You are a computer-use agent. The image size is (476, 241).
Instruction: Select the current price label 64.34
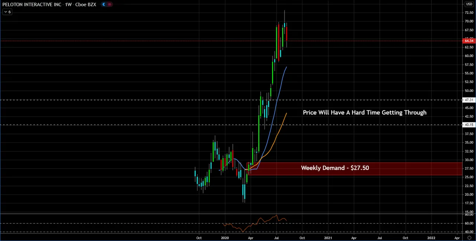point(469,41)
